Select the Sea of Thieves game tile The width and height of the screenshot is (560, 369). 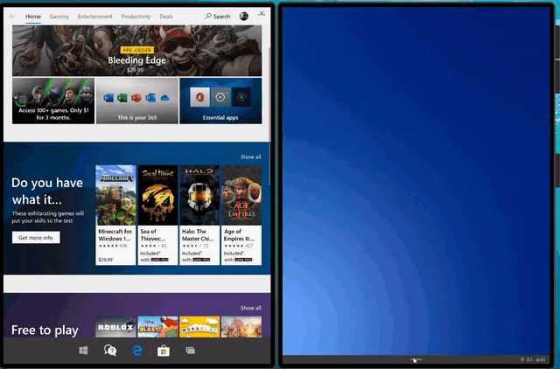[x=157, y=214]
